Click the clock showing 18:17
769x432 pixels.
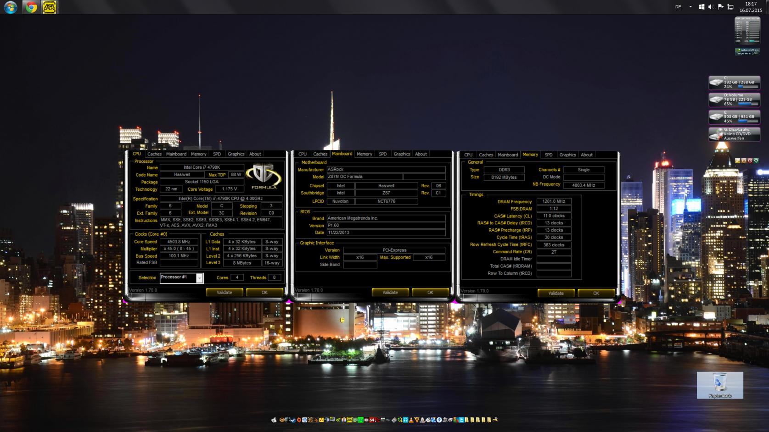click(751, 4)
